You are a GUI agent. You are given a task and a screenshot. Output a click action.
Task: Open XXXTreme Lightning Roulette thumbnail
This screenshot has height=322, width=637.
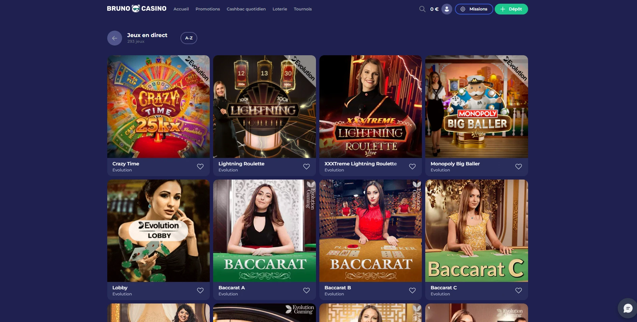tap(371, 106)
